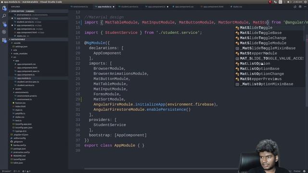The height and width of the screenshot is (173, 308).
Task: Click the red recording indicator in system tray
Action: click(x=270, y=2)
